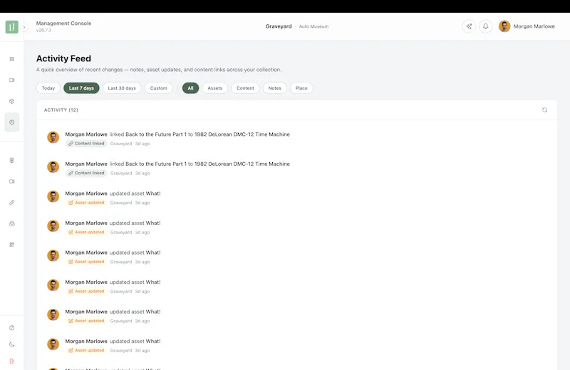Viewport: 570px width, 370px height.
Task: Open the dashboard grid icon in sidebar
Action: [11, 59]
